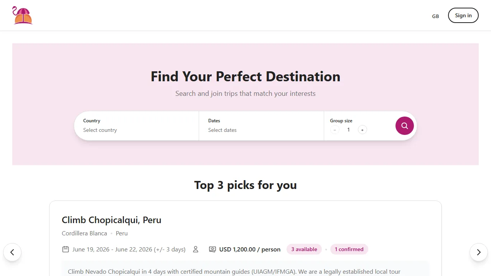Image resolution: width=491 pixels, height=276 pixels.
Task: Open the Climb Chopicalqui, Peru trip
Action: pyautogui.click(x=111, y=220)
